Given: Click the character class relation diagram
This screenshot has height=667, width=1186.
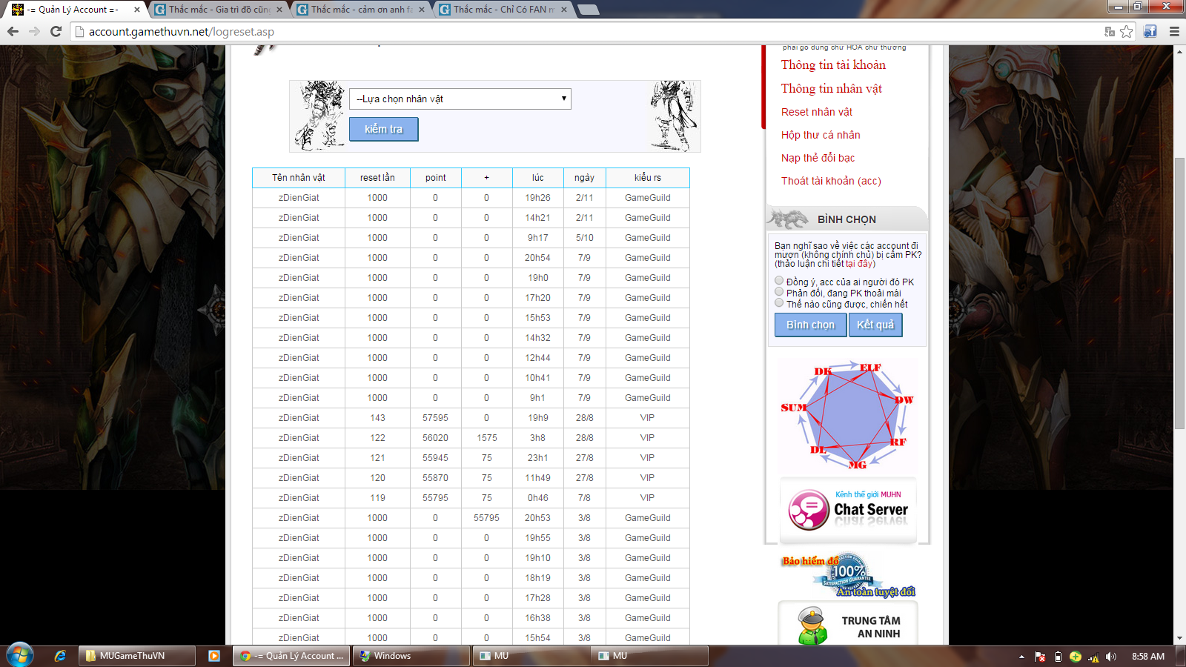Looking at the screenshot, I should point(847,415).
